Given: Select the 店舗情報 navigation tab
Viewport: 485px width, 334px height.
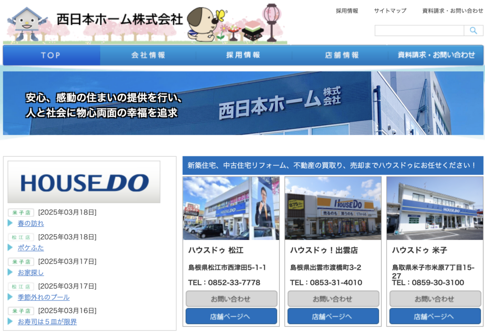Looking at the screenshot, I should [x=341, y=55].
